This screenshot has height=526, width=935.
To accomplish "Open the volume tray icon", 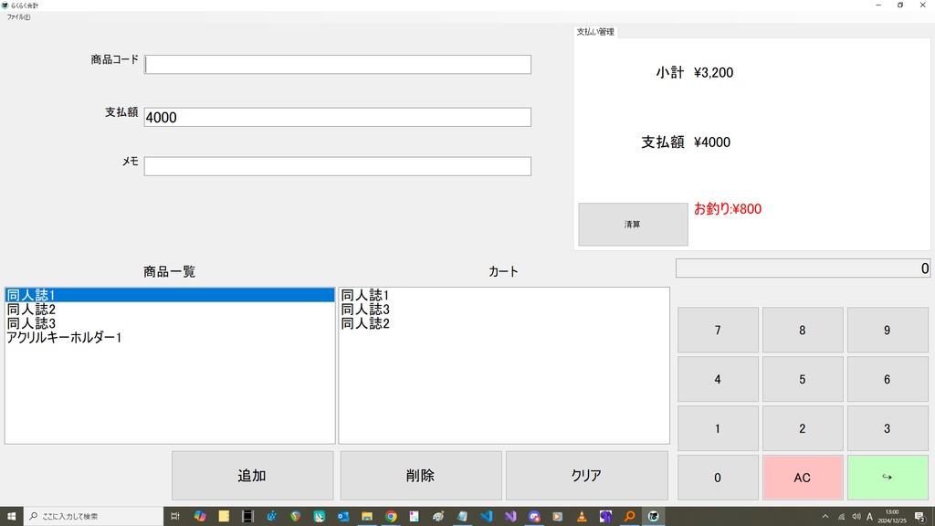I will coord(856,517).
